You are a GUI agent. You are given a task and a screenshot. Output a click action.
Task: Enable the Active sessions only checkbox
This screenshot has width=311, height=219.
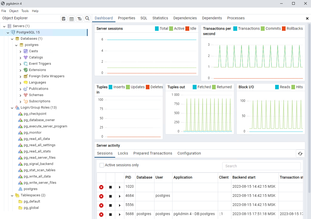pyautogui.click(x=102, y=165)
